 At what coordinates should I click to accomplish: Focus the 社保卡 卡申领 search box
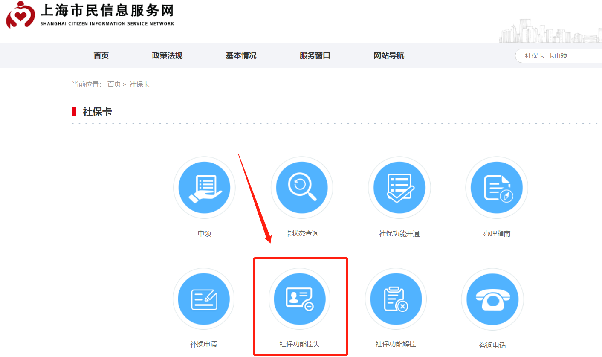[559, 56]
